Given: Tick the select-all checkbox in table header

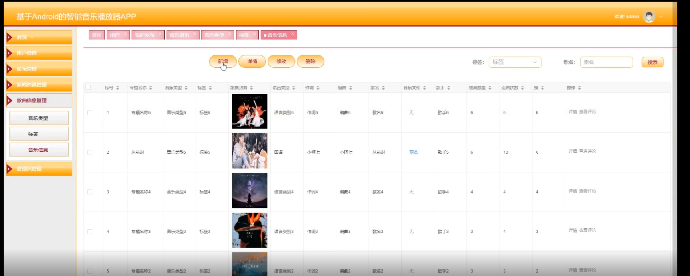Looking at the screenshot, I should point(88,87).
